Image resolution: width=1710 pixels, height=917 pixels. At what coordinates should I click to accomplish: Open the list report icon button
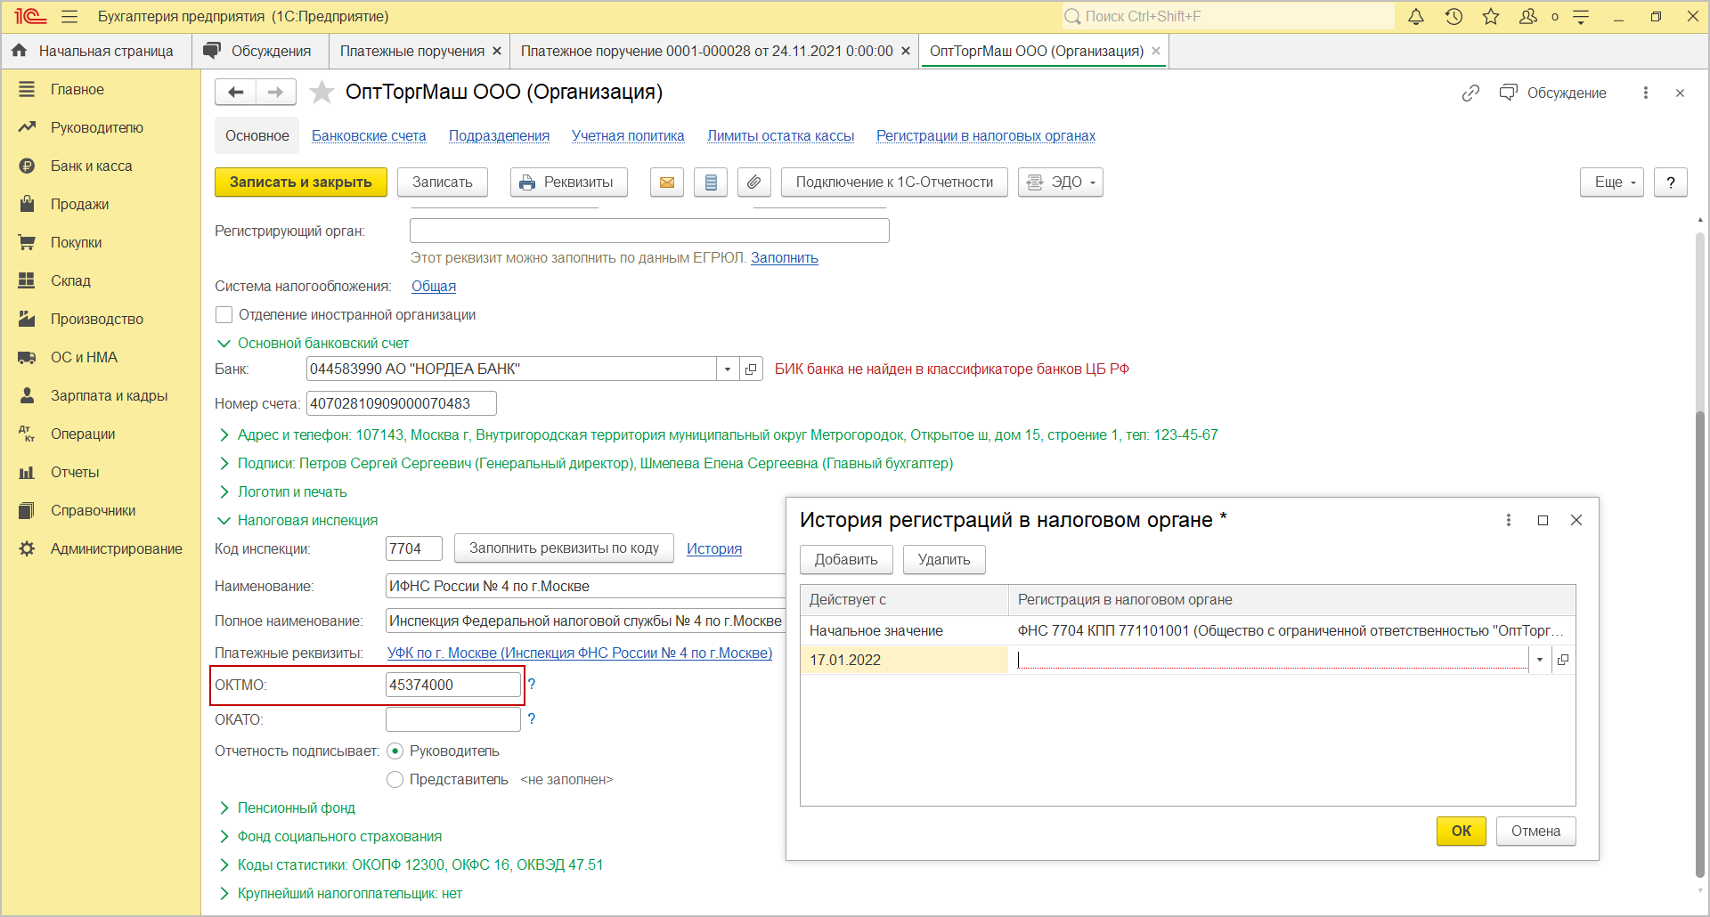(x=711, y=183)
